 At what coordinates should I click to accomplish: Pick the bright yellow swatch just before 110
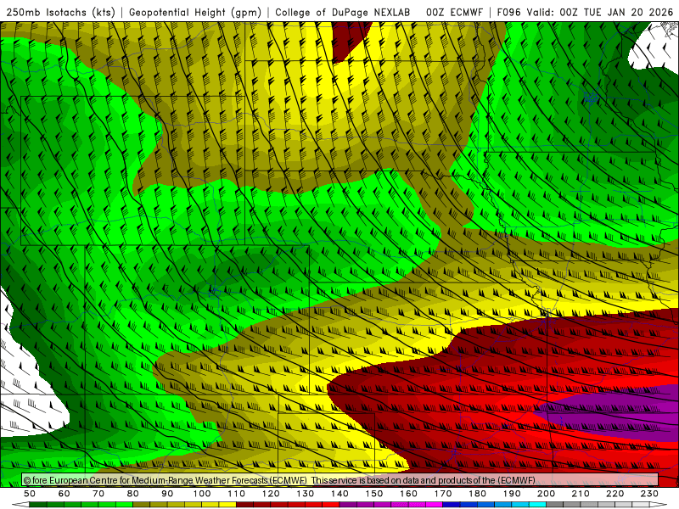[x=227, y=505]
